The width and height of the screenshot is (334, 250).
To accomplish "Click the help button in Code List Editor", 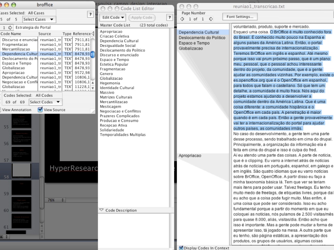I will coord(169,18).
